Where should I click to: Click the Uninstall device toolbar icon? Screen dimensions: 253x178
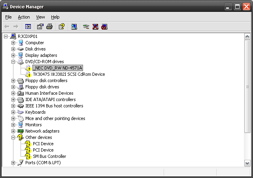pos(95,26)
